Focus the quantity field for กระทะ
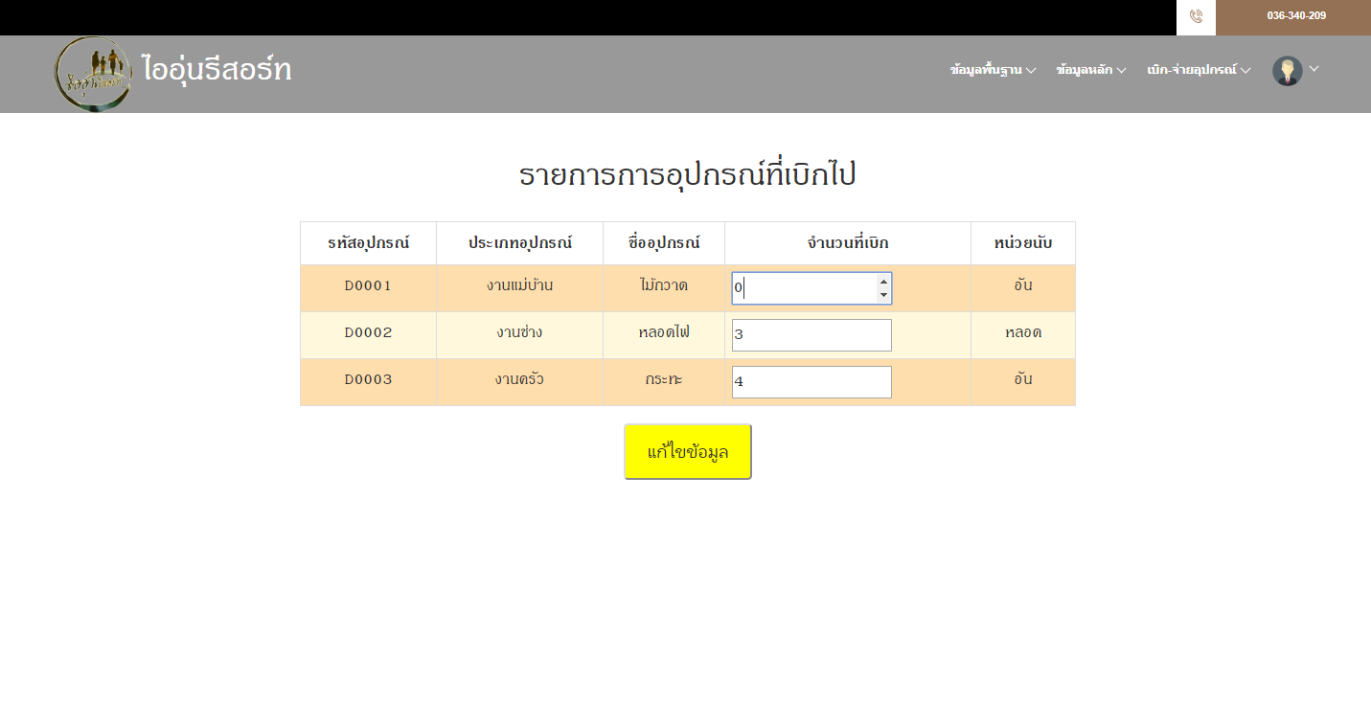 click(811, 382)
